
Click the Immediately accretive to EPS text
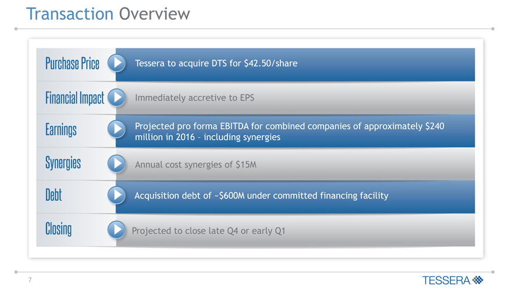tap(194, 98)
